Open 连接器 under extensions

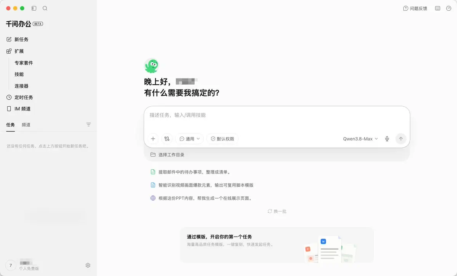pos(21,86)
